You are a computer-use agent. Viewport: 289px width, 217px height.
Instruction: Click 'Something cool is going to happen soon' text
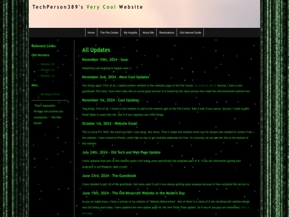click(x=107, y=68)
